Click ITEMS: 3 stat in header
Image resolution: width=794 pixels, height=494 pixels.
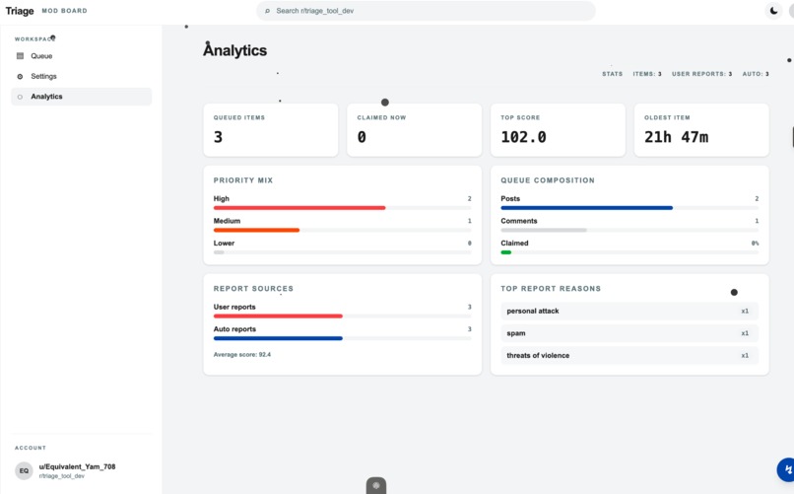pyautogui.click(x=647, y=74)
